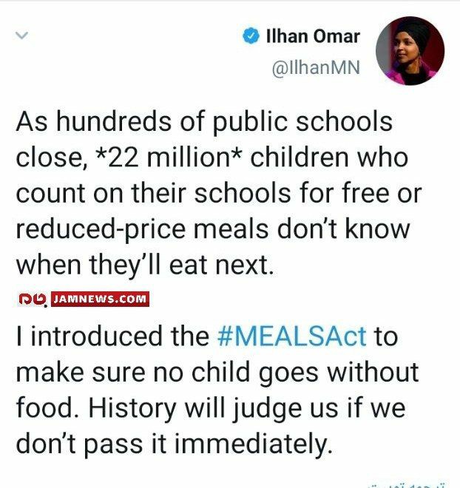Image resolution: width=460 pixels, height=488 pixels.
Task: Click the sentence "History will judge us"
Action: pos(213,408)
